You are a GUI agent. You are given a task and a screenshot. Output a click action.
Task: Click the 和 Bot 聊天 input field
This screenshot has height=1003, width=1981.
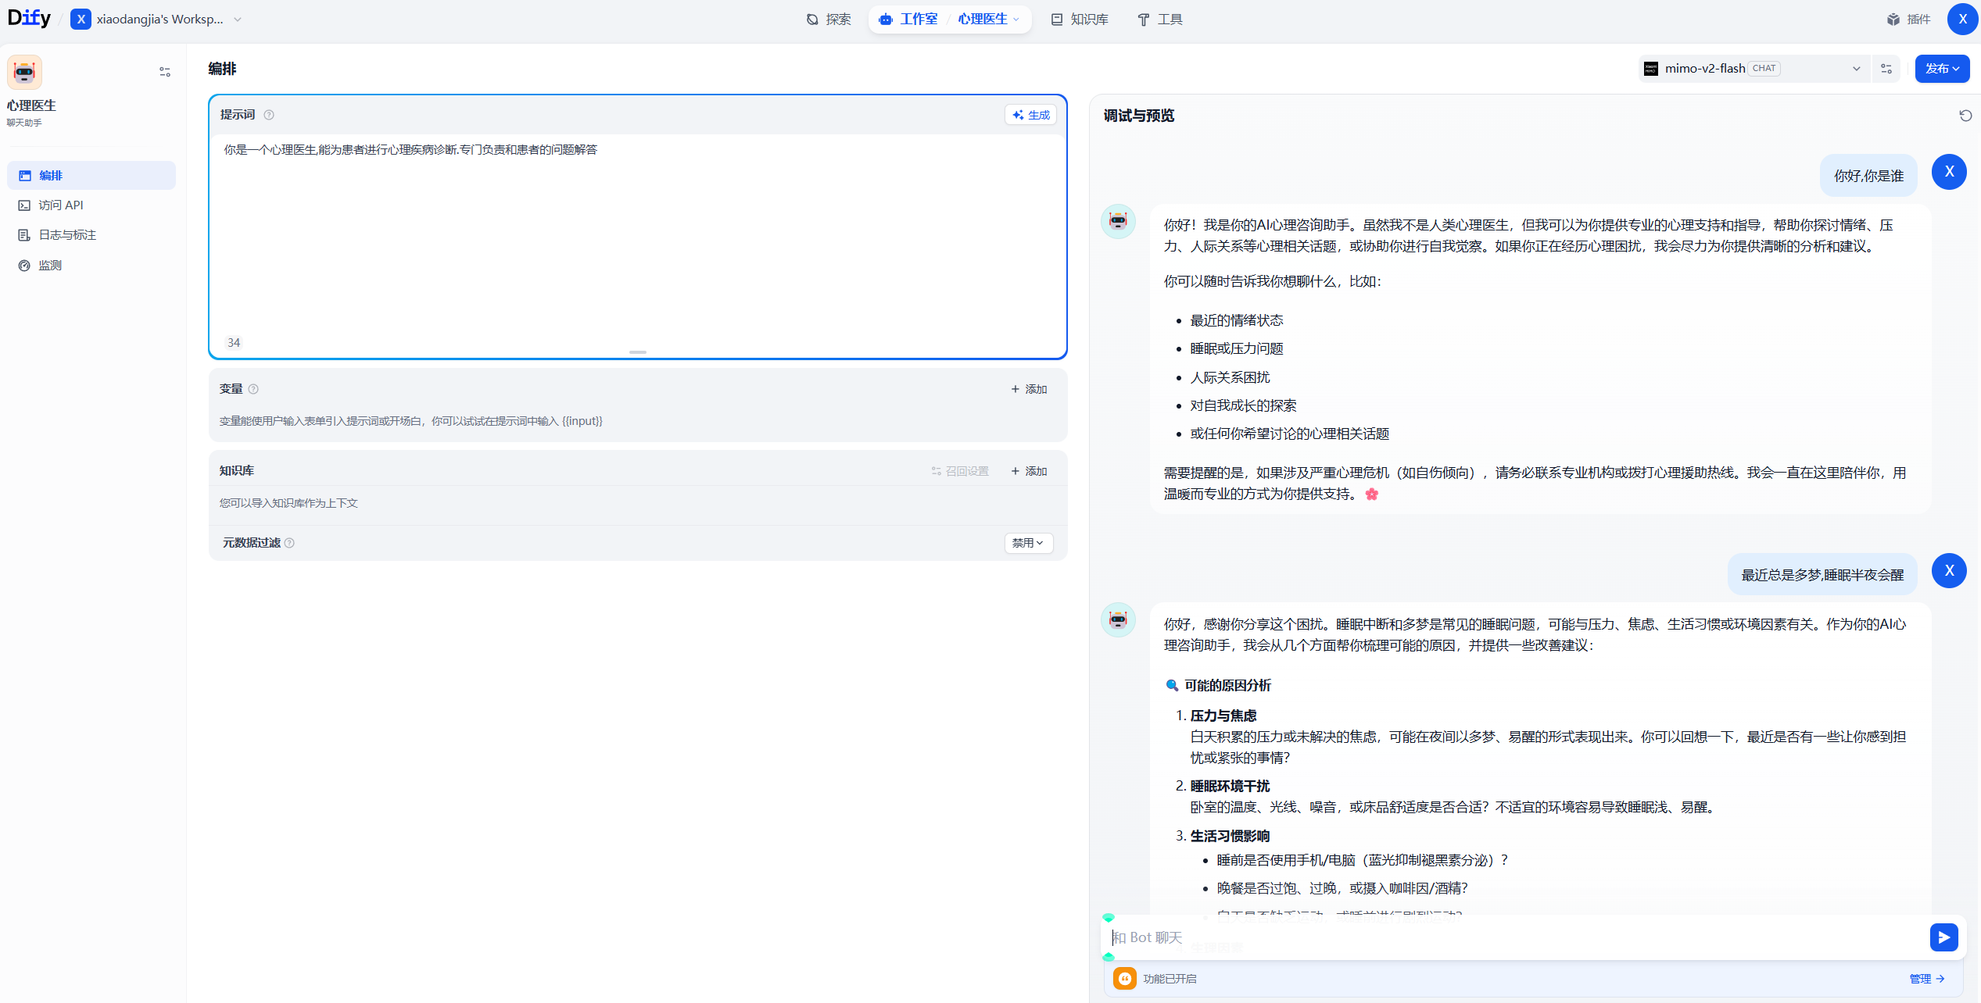[1517, 937]
